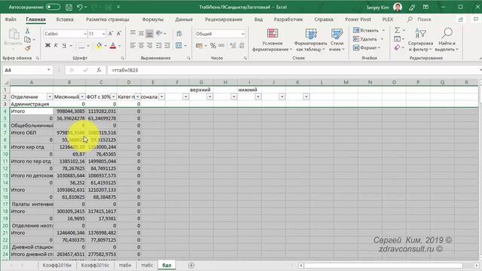Toggle underline Ч formatting
This screenshot has height=271, width=482.
click(x=64, y=45)
